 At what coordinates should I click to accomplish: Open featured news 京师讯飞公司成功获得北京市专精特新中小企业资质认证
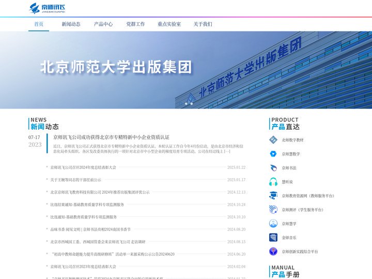pos(111,137)
